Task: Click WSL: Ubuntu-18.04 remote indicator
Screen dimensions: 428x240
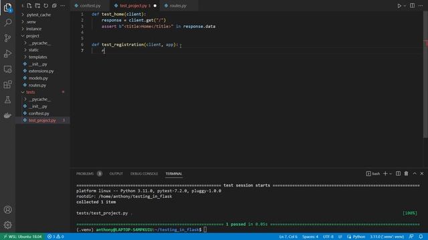Action: 22,237
